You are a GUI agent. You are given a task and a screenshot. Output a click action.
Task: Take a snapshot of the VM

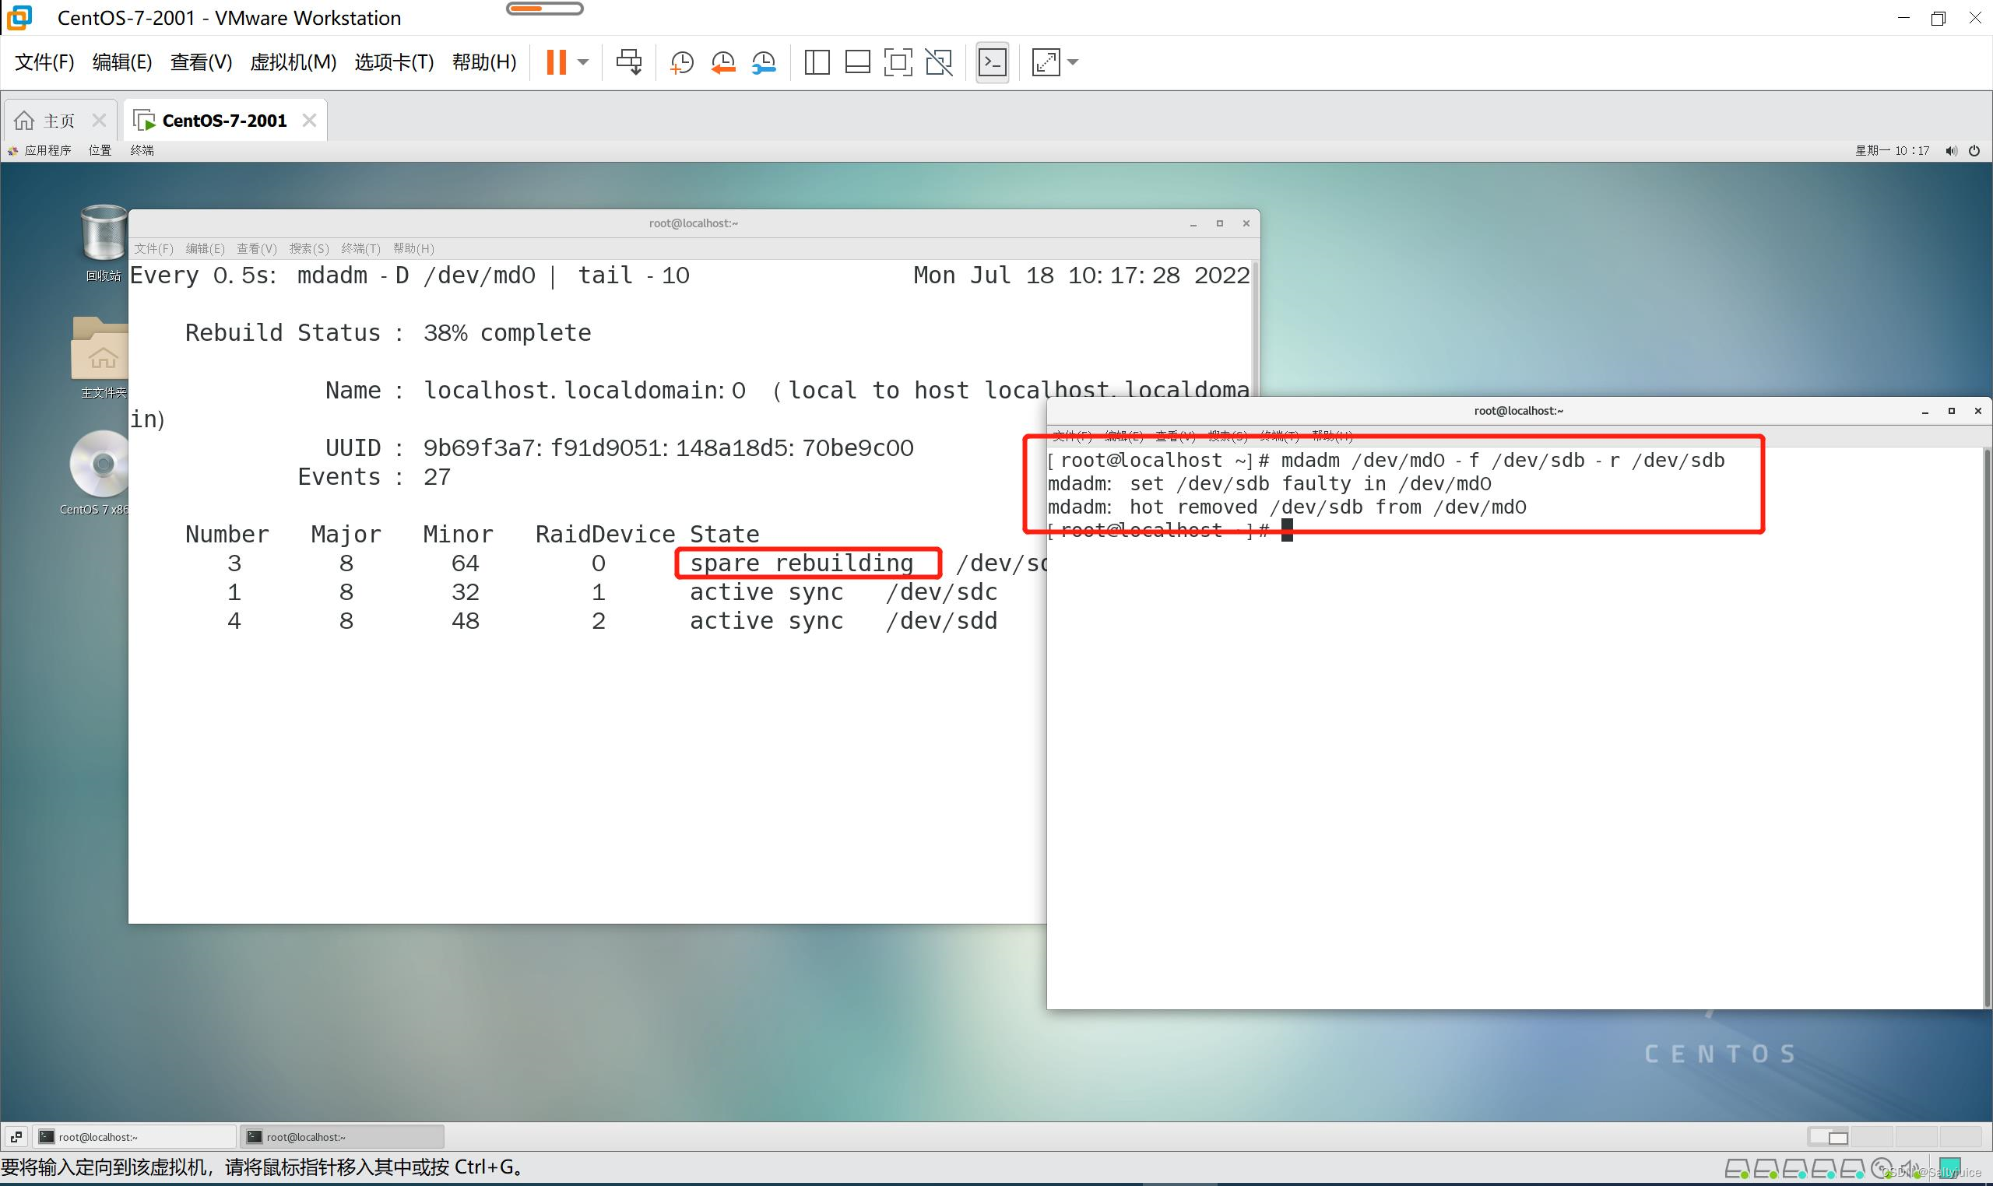click(682, 62)
